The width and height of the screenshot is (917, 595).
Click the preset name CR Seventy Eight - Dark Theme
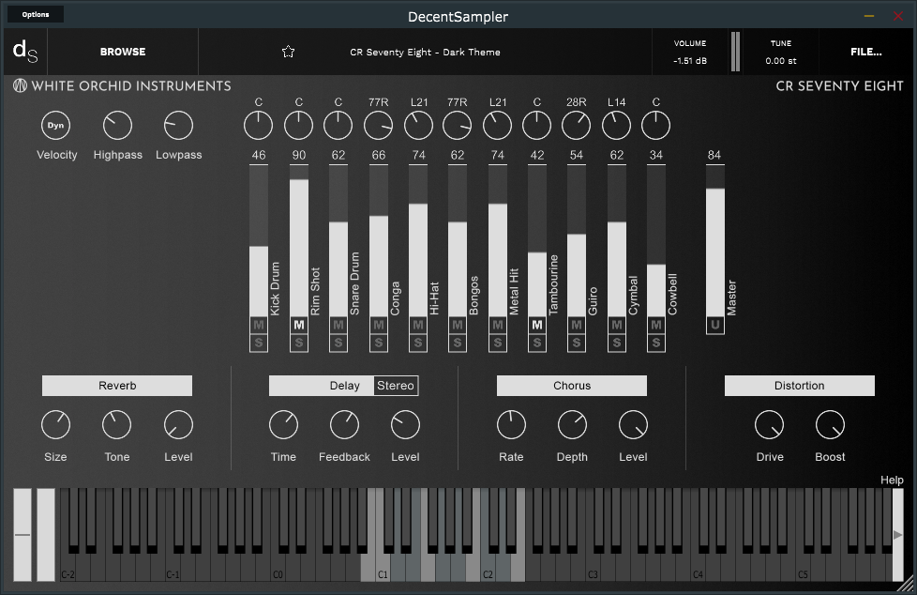[x=425, y=53]
